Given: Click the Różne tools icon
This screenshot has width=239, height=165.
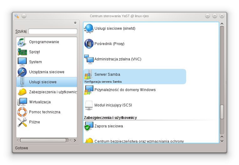Looking at the screenshot, I should [22, 122].
